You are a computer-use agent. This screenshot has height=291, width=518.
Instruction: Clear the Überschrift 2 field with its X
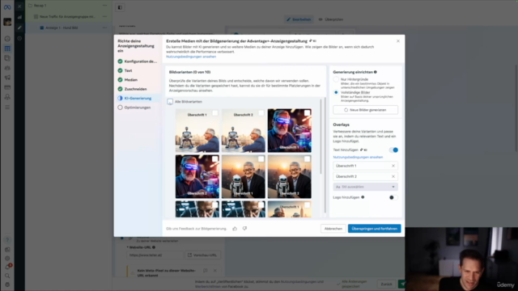point(393,176)
